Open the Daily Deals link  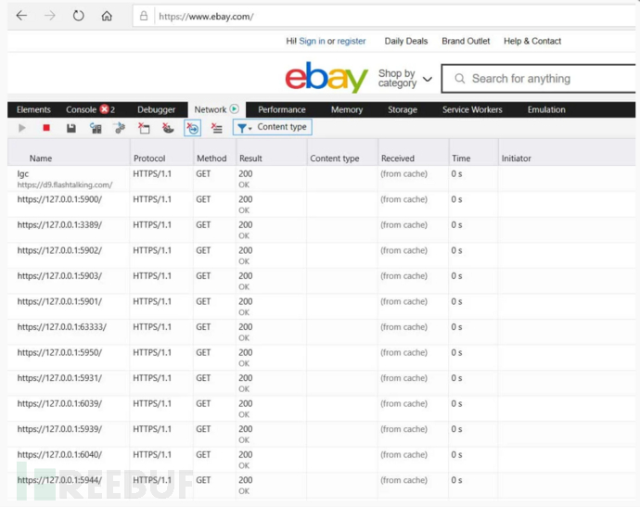tap(406, 41)
